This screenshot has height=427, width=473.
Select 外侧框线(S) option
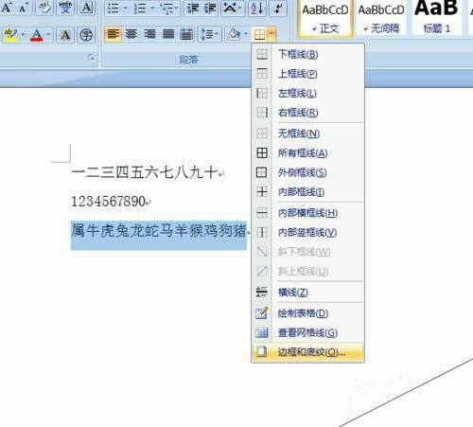(307, 172)
